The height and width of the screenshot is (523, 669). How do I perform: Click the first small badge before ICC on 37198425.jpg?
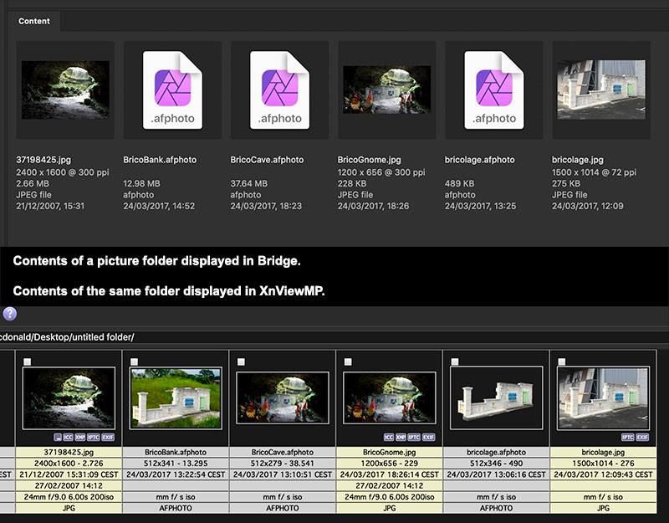click(58, 437)
